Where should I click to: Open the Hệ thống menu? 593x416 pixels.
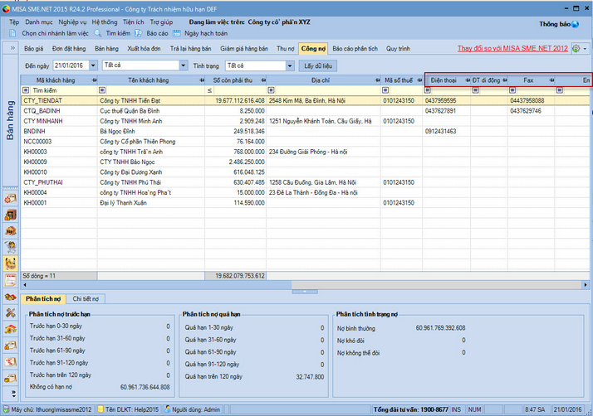[105, 22]
